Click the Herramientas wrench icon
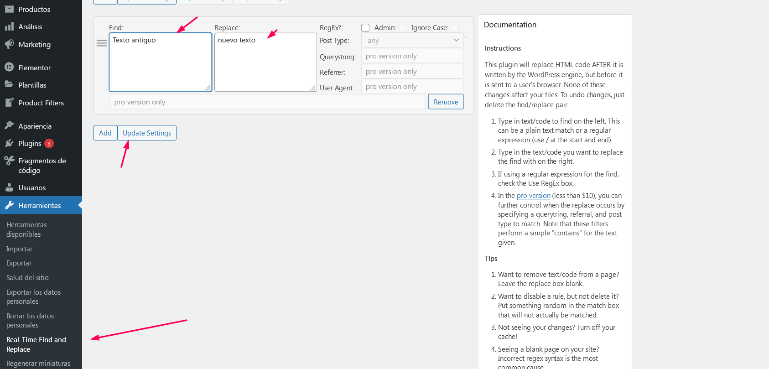 click(9, 205)
